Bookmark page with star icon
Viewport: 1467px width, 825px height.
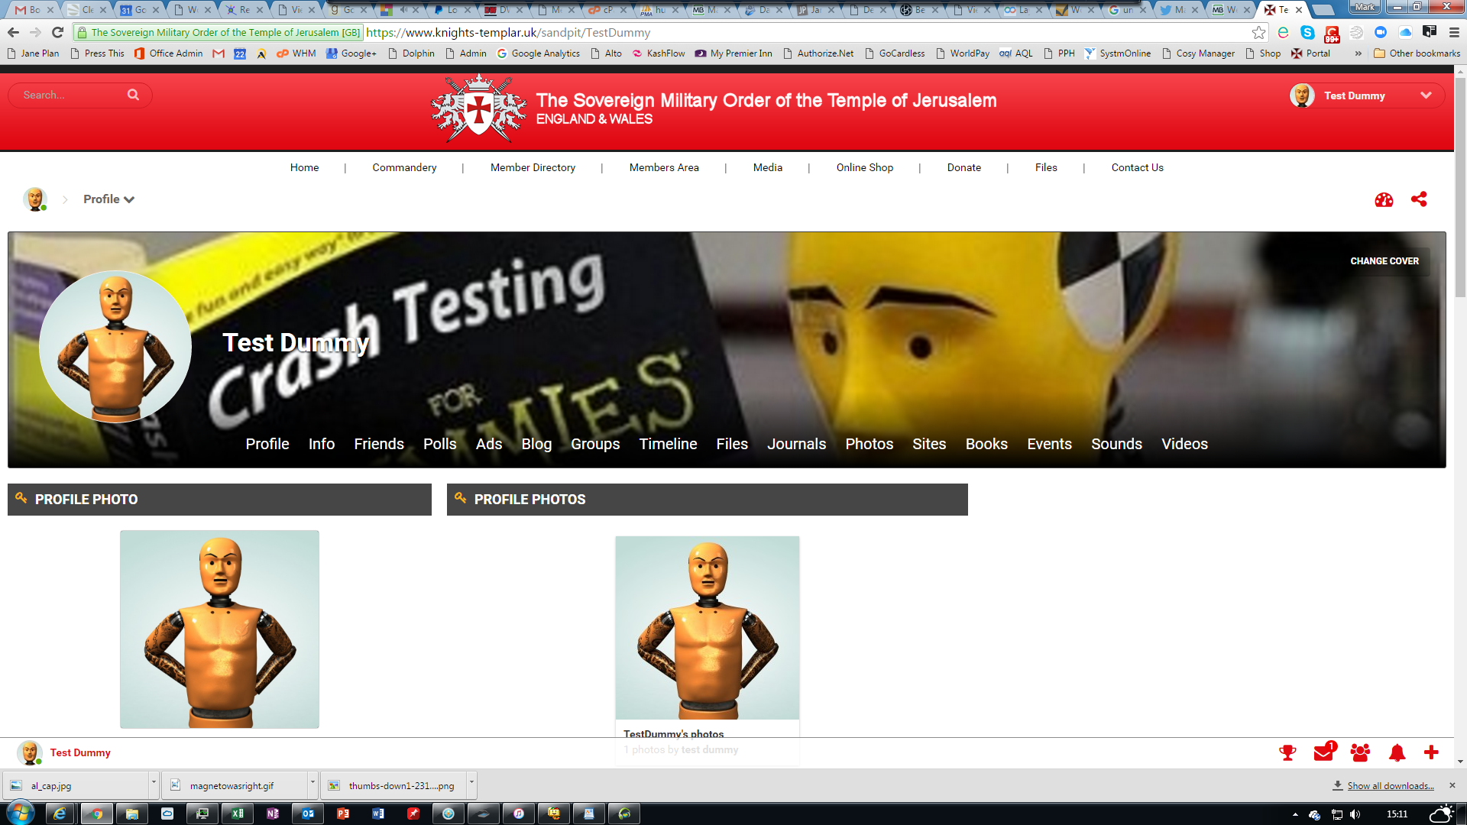tap(1258, 33)
